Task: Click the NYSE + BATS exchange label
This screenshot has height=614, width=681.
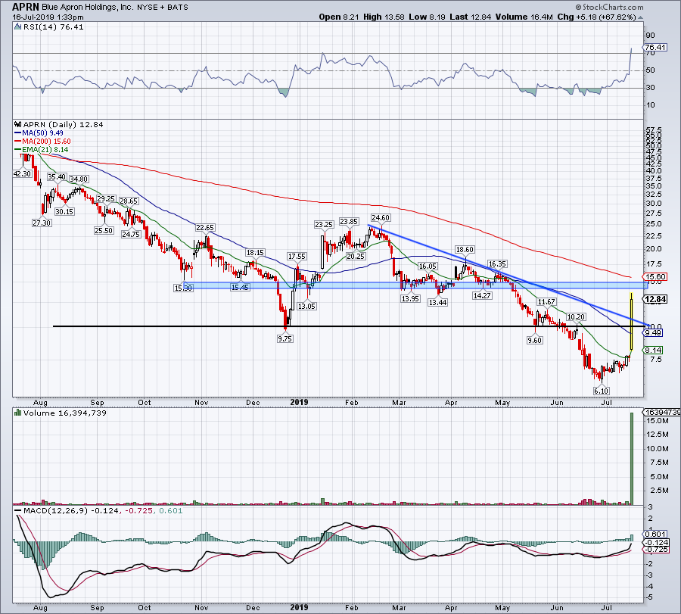Action: tap(163, 8)
